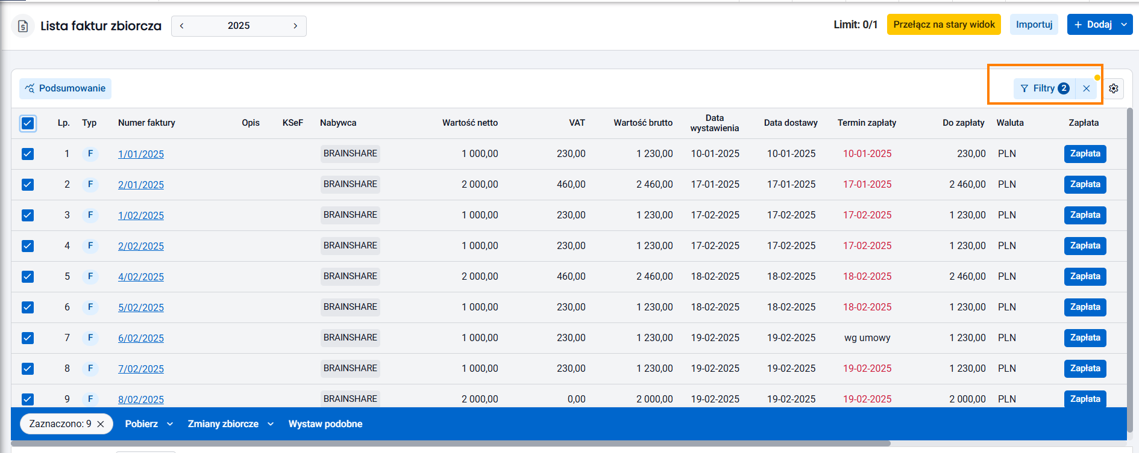This screenshot has width=1139, height=453.
Task: Open table settings gear icon
Action: (1114, 88)
